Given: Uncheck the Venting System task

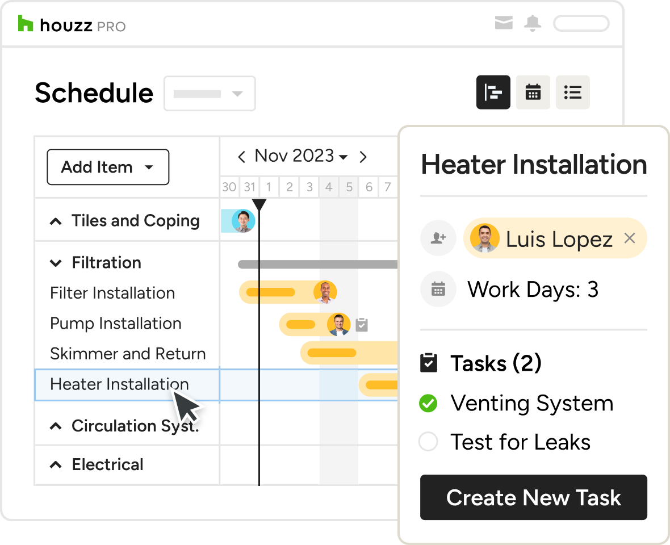Looking at the screenshot, I should click(x=428, y=404).
